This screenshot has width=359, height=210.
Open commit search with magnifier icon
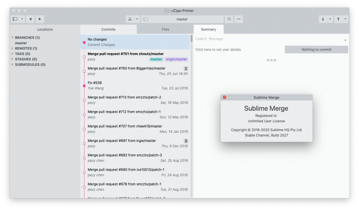tap(229, 19)
